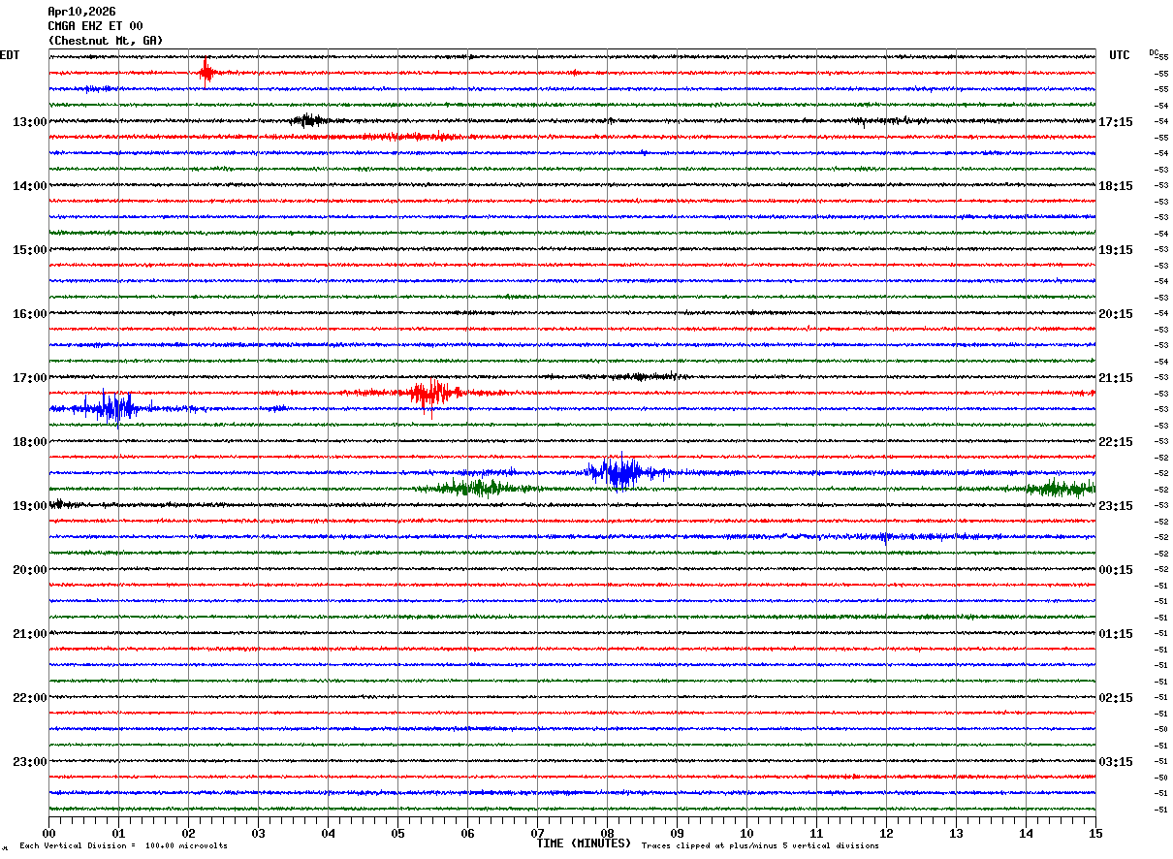Click minute tick label 02 on time axis
This screenshot has width=1173, height=859.
[188, 834]
